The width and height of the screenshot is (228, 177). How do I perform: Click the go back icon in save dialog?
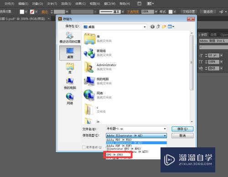click(152, 27)
